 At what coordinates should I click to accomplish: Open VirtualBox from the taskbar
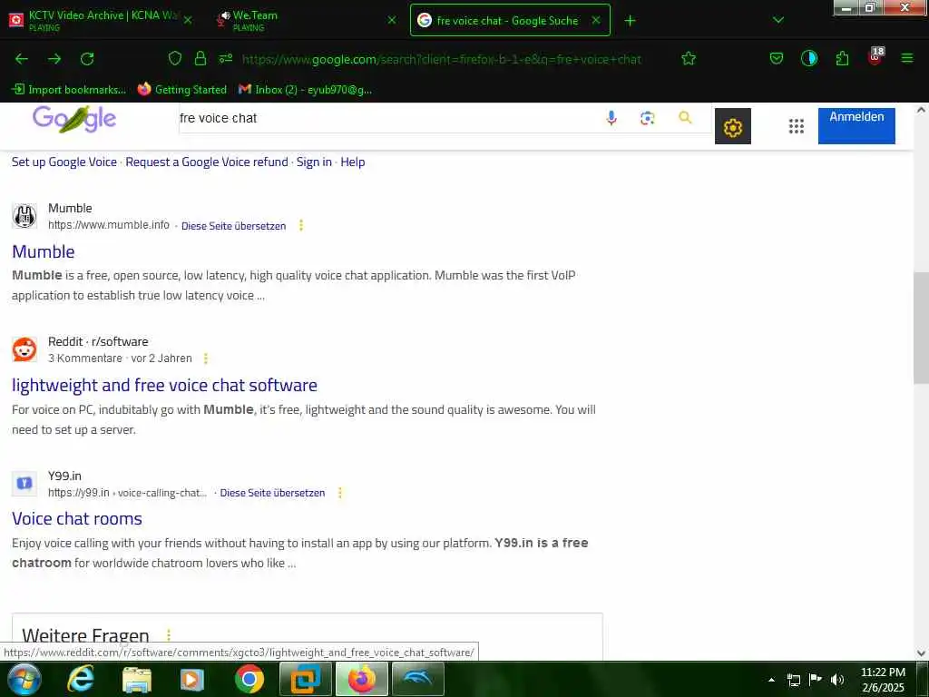[x=305, y=679]
